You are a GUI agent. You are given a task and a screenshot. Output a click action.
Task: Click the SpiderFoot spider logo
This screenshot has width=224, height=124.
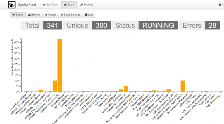click(12, 5)
